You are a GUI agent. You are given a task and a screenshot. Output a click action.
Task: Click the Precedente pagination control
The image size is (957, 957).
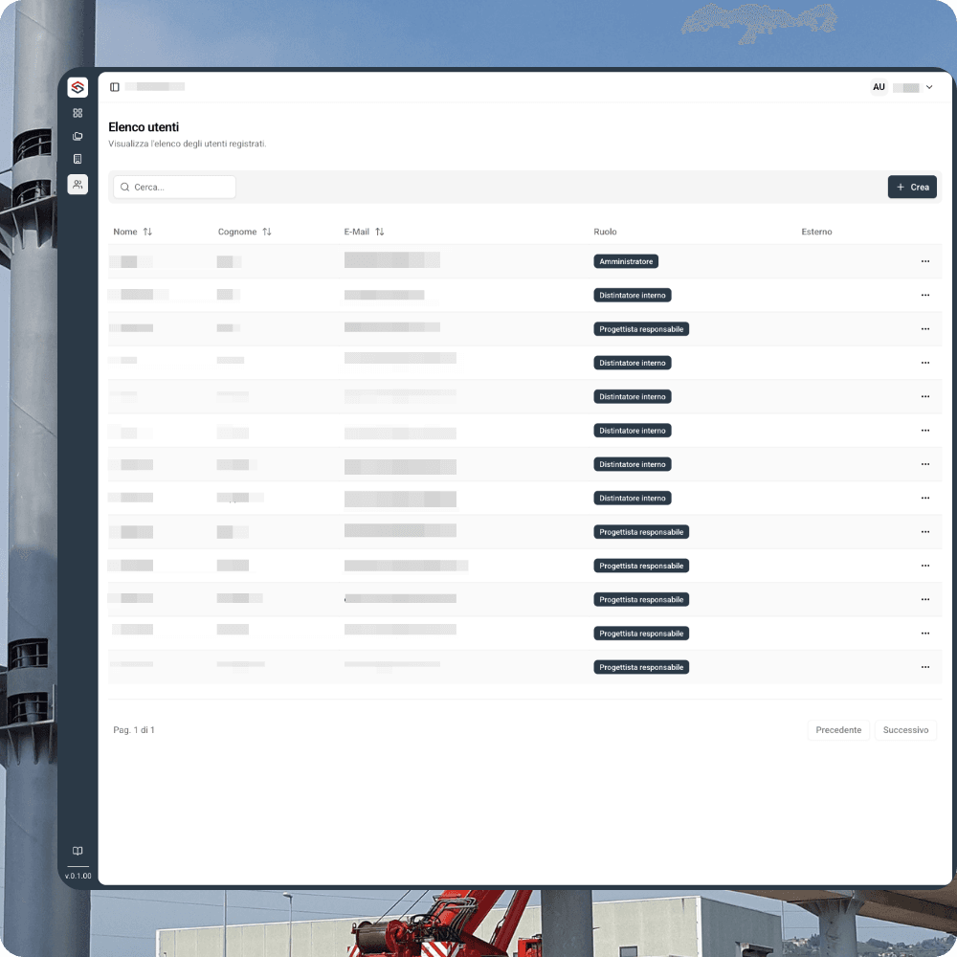coord(838,729)
